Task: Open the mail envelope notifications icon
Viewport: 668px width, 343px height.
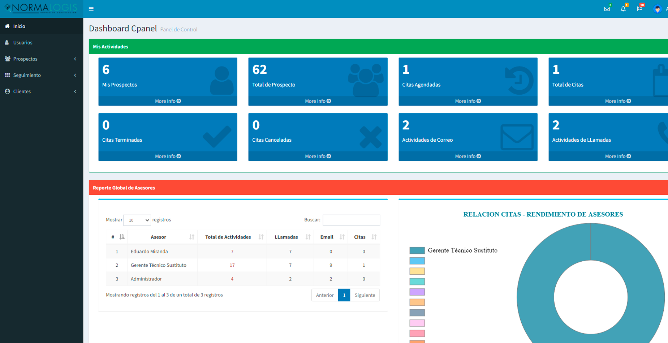Action: coord(607,9)
